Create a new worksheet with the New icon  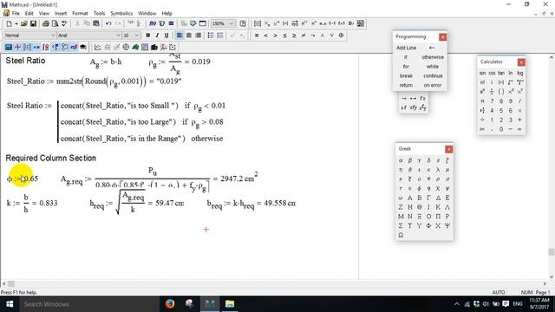[x=10, y=23]
